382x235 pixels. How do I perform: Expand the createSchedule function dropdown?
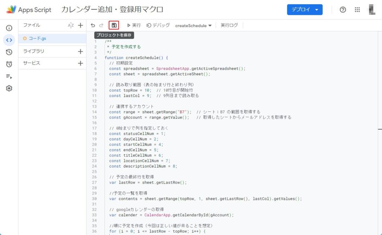click(x=193, y=26)
